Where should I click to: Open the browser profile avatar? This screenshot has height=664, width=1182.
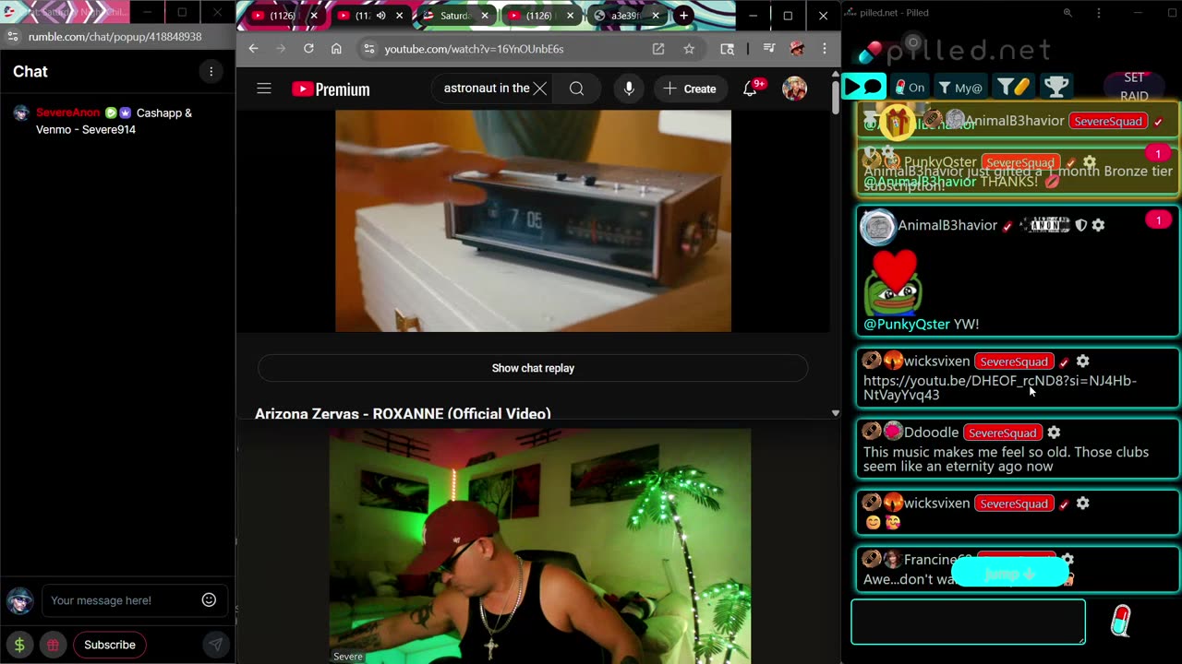click(797, 49)
